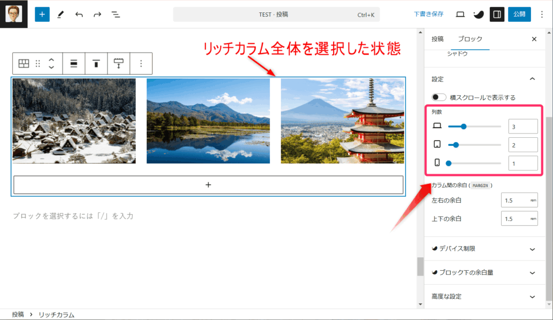553x320 pixels.
Task: Open the desktop preview icon
Action: coord(460,14)
